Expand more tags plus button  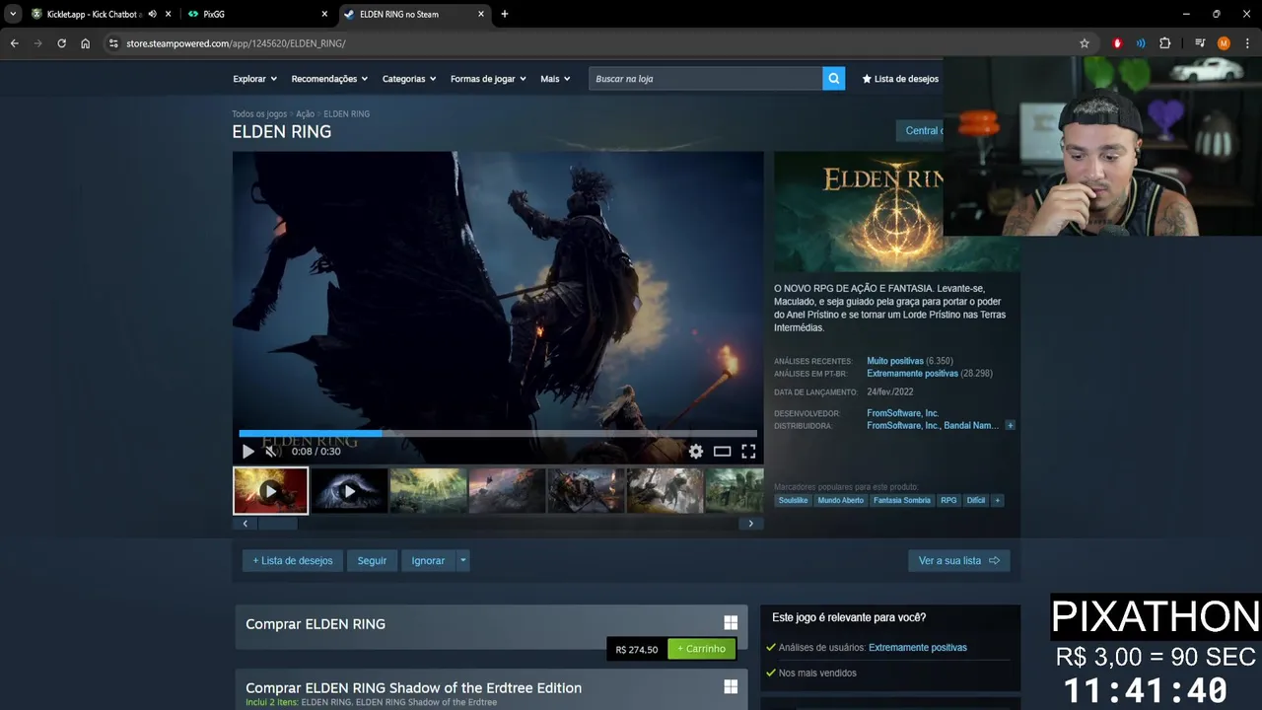coord(997,500)
